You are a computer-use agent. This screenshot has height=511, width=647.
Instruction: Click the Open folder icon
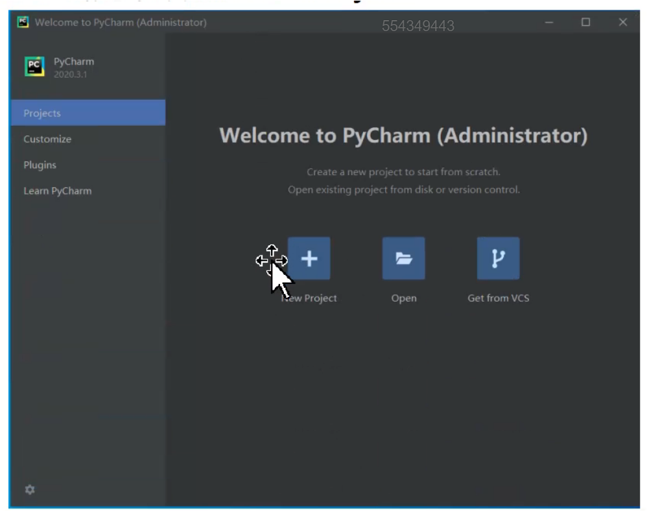point(403,258)
